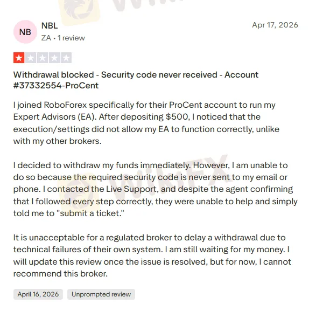Open reviewer NBL's profile name

pyautogui.click(x=50, y=25)
